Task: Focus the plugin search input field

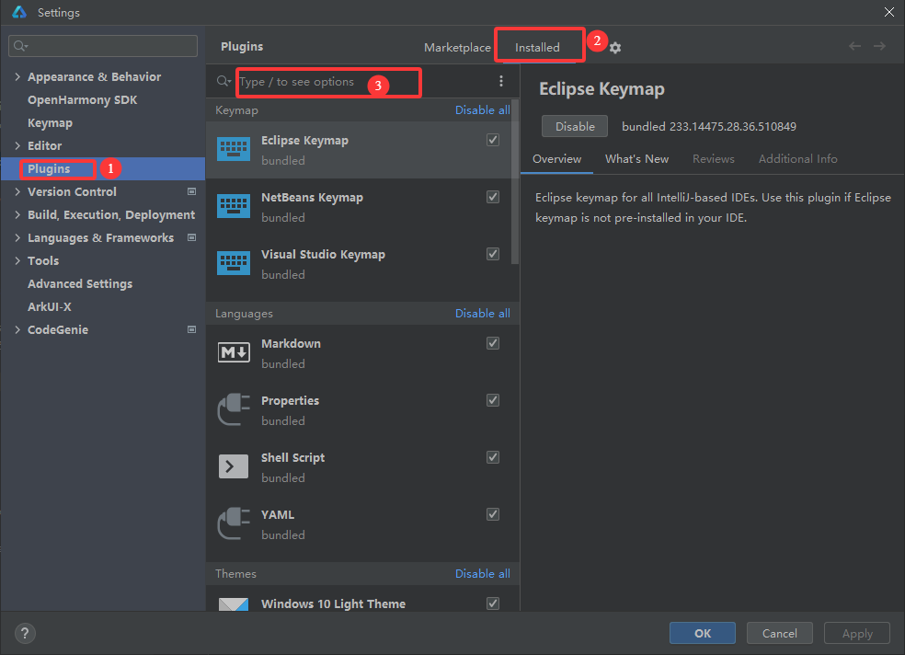Action: (327, 82)
